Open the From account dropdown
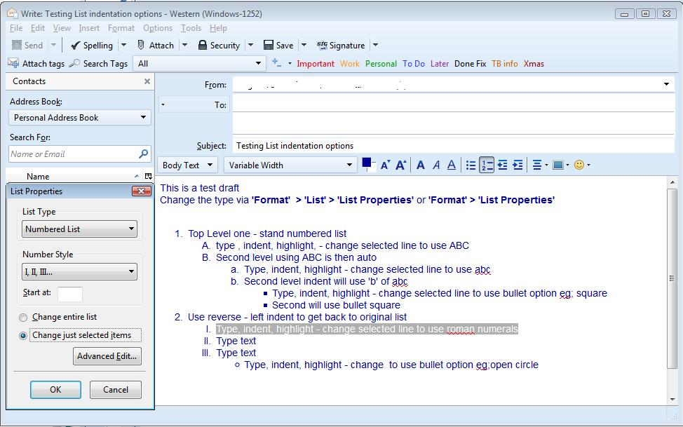The width and height of the screenshot is (683, 427). 666,84
